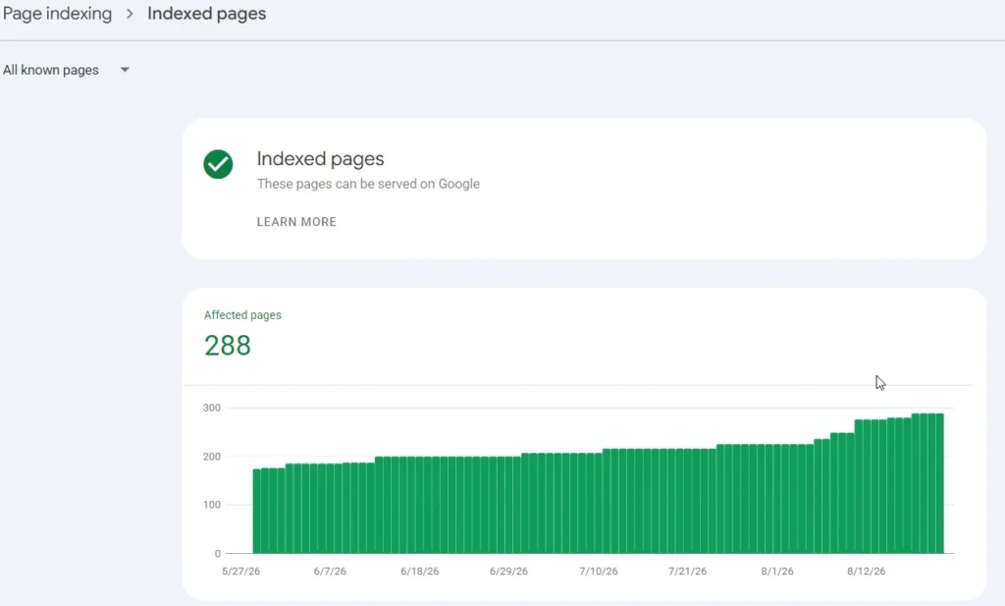Click the Affected pages label
The image size is (1005, 606).
242,315
